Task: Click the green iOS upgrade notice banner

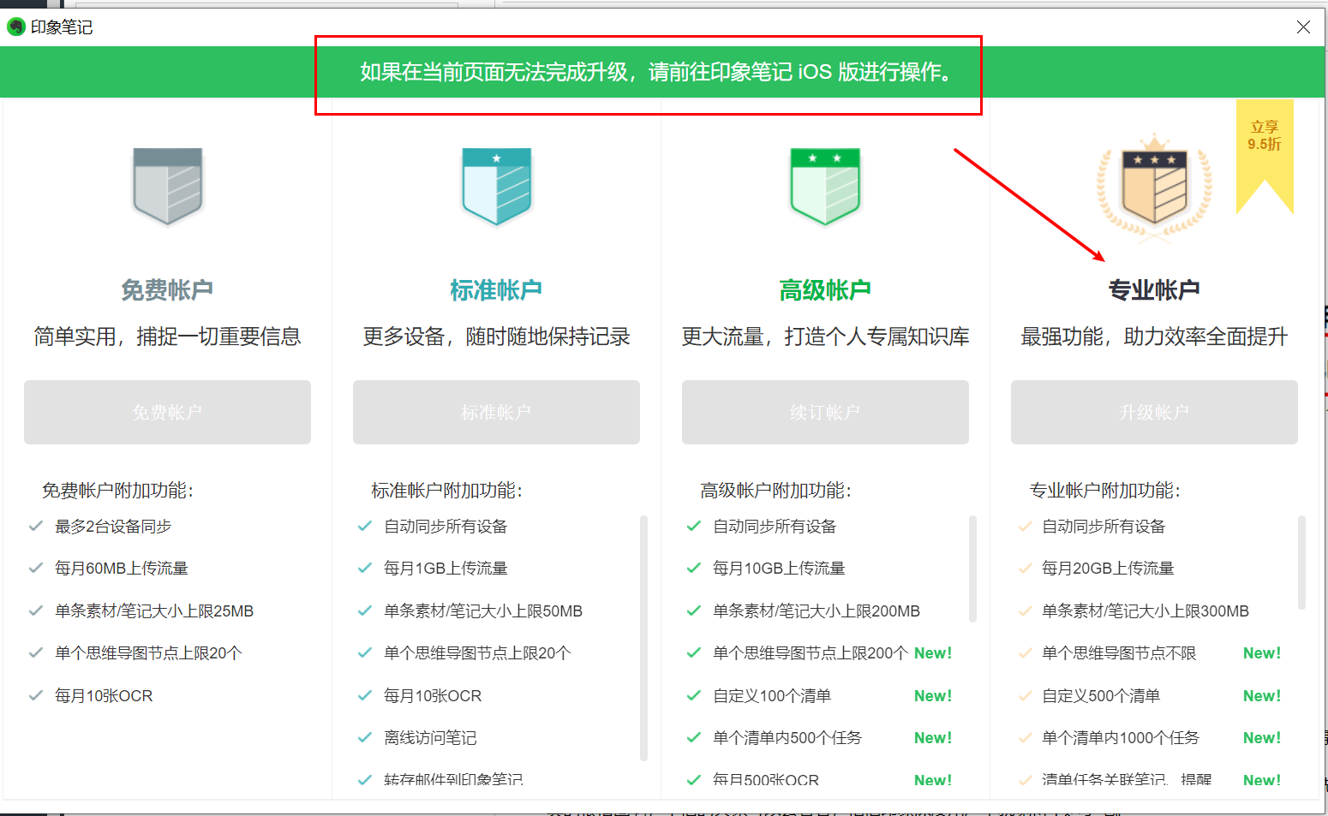Action: [655, 72]
